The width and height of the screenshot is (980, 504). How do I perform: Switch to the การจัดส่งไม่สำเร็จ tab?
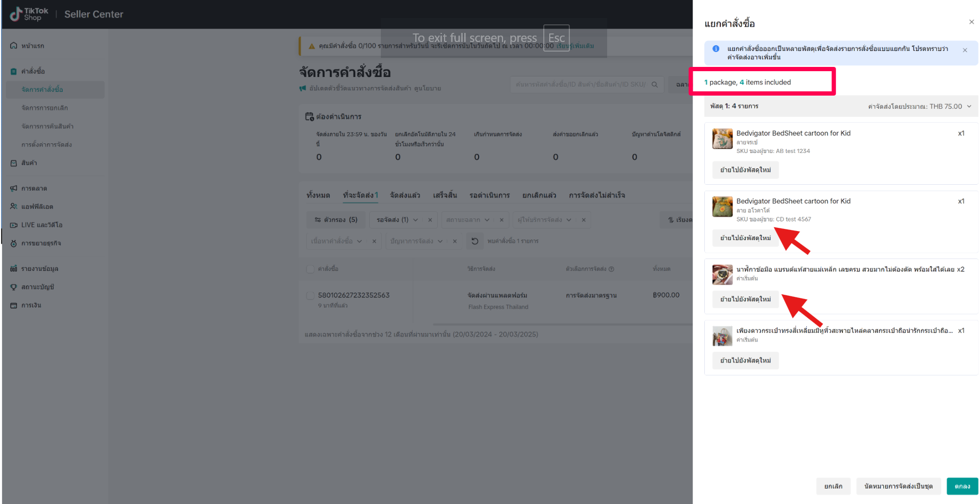coord(596,195)
